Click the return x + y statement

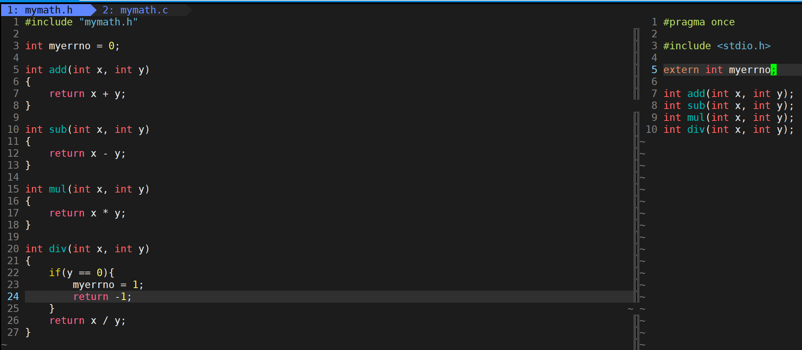pos(88,94)
